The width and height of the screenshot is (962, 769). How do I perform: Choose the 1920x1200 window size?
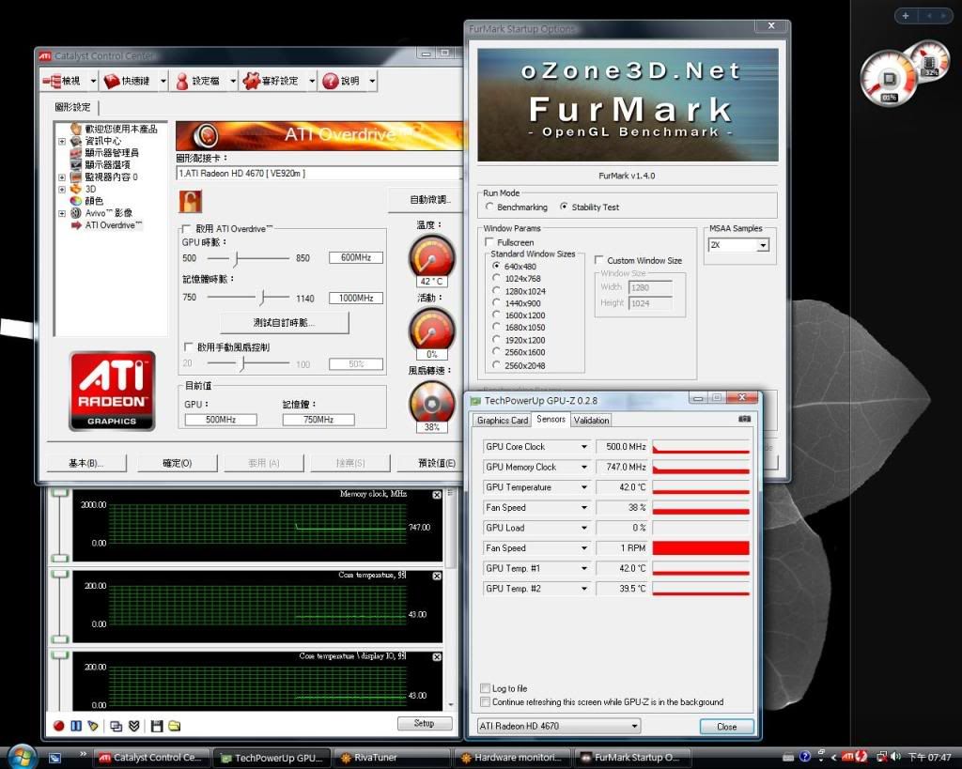pos(496,339)
